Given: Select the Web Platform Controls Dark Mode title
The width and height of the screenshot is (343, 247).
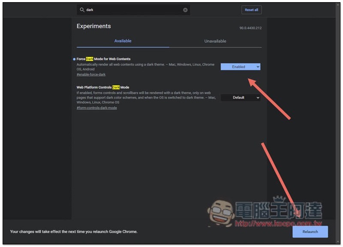Looking at the screenshot, I should coord(103,87).
